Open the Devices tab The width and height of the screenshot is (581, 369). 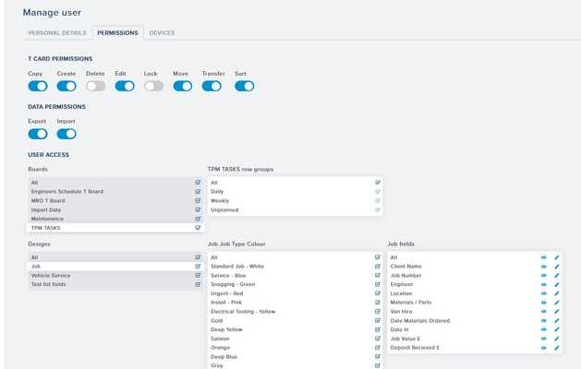click(162, 33)
